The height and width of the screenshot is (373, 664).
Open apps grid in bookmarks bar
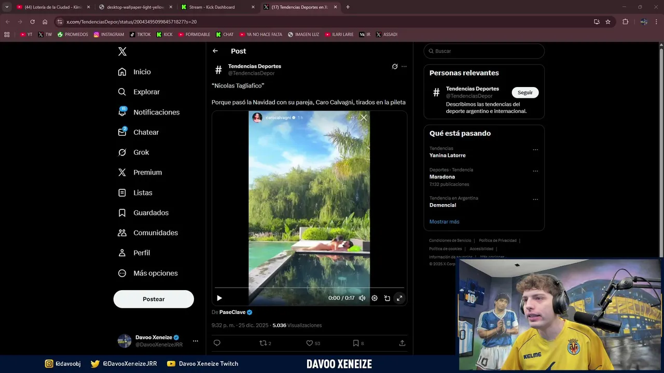tap(7, 35)
